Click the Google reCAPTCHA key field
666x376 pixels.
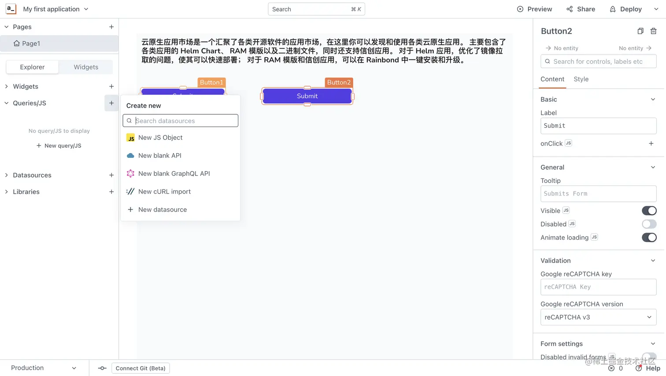598,287
